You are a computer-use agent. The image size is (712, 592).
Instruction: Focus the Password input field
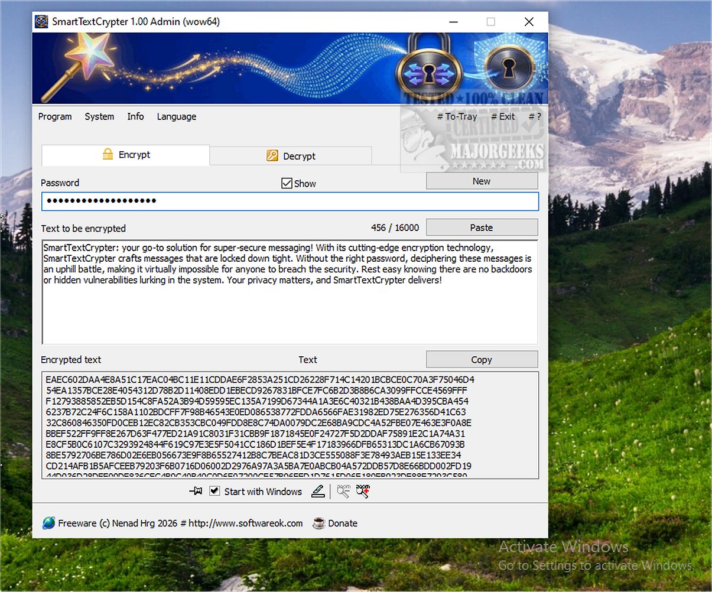click(290, 201)
